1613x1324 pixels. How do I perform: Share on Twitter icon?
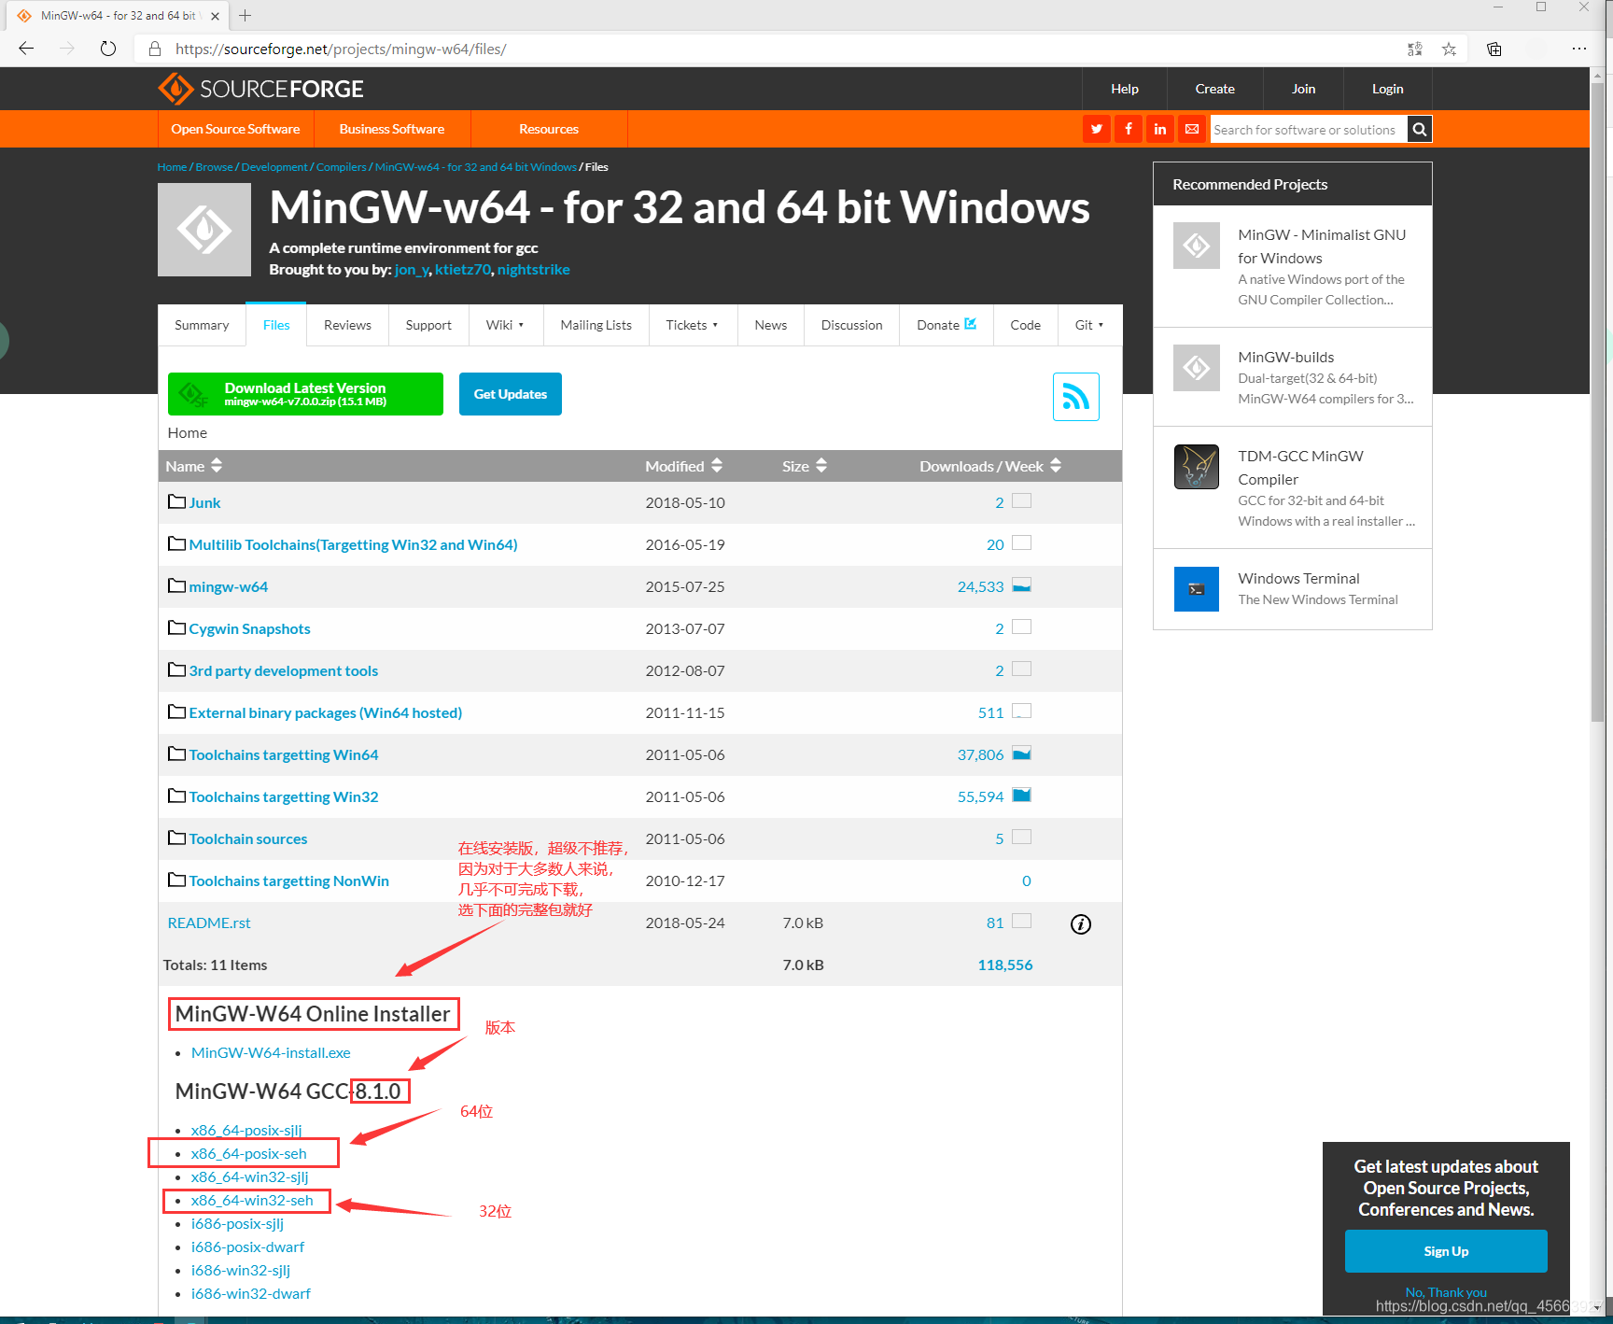[x=1097, y=129]
